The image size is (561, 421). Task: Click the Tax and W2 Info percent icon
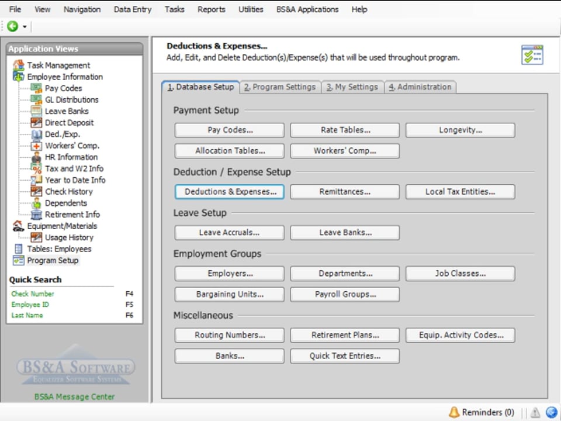pos(36,168)
